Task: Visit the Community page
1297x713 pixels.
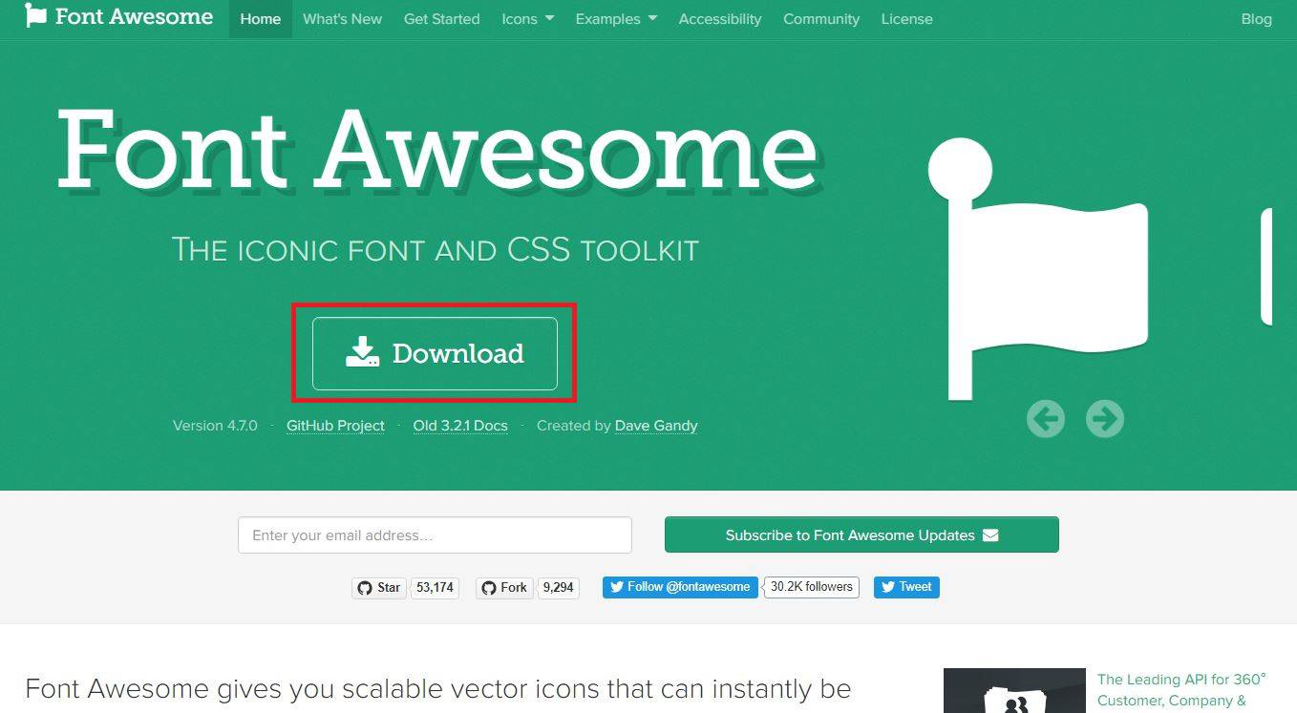Action: (x=820, y=19)
